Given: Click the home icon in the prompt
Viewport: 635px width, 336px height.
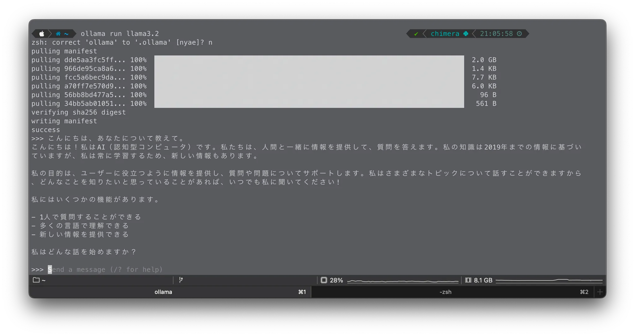Looking at the screenshot, I should (58, 34).
